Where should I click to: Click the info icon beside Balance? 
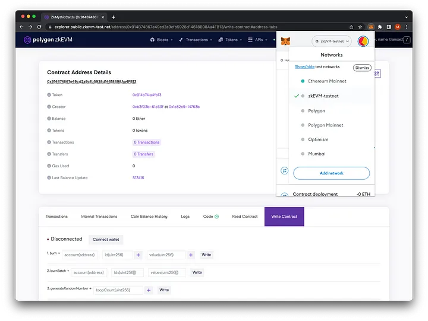49,119
